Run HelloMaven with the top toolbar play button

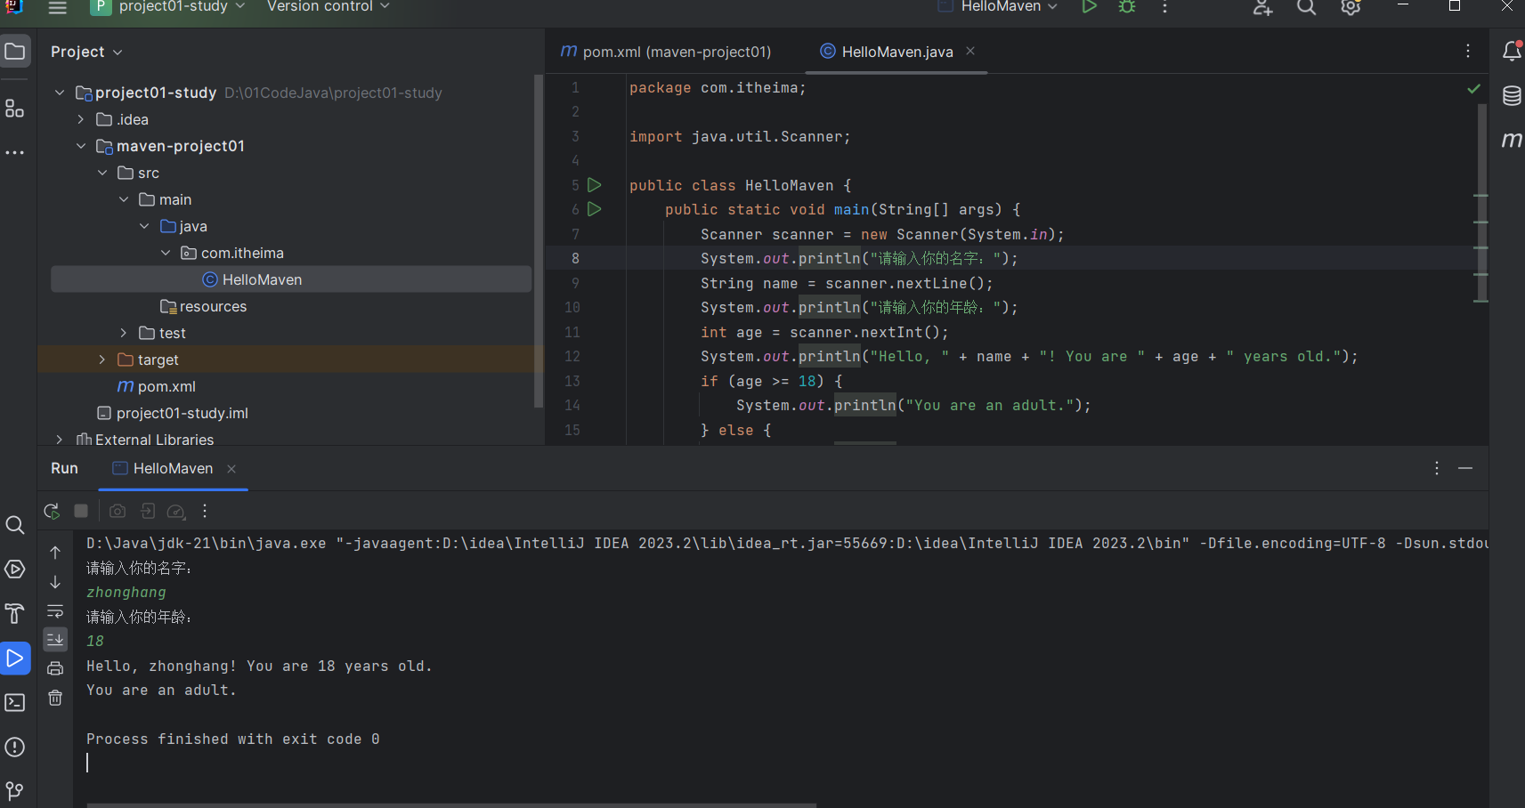click(1089, 7)
